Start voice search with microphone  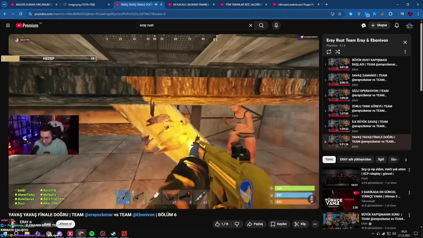[x=276, y=25]
